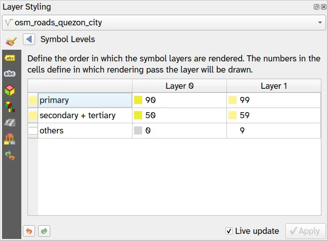Click the orange Undo button
Image resolution: width=328 pixels, height=241 pixels.
[x=29, y=231]
